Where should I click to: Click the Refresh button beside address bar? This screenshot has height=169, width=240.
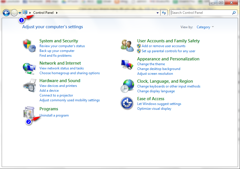click(x=164, y=13)
